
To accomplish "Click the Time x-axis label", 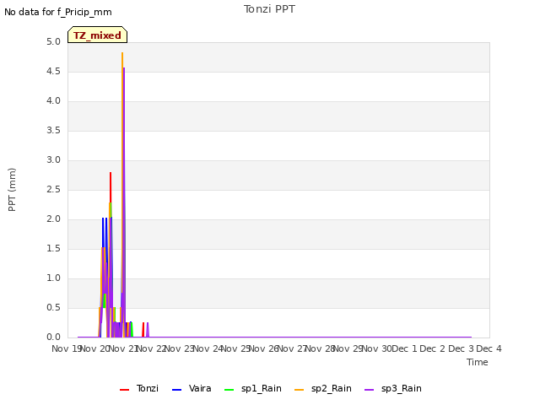I will [478, 362].
